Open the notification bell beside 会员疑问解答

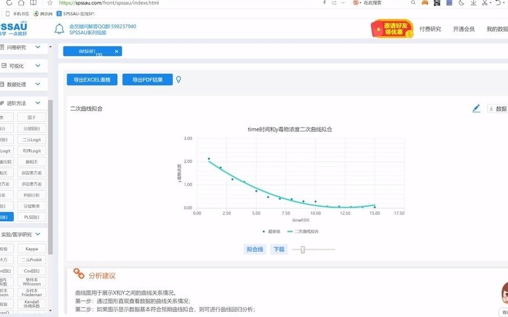(x=60, y=28)
